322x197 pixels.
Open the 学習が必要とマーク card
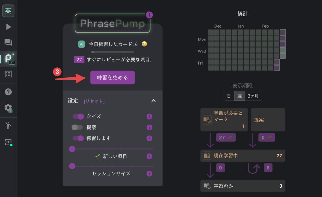coord(224,120)
